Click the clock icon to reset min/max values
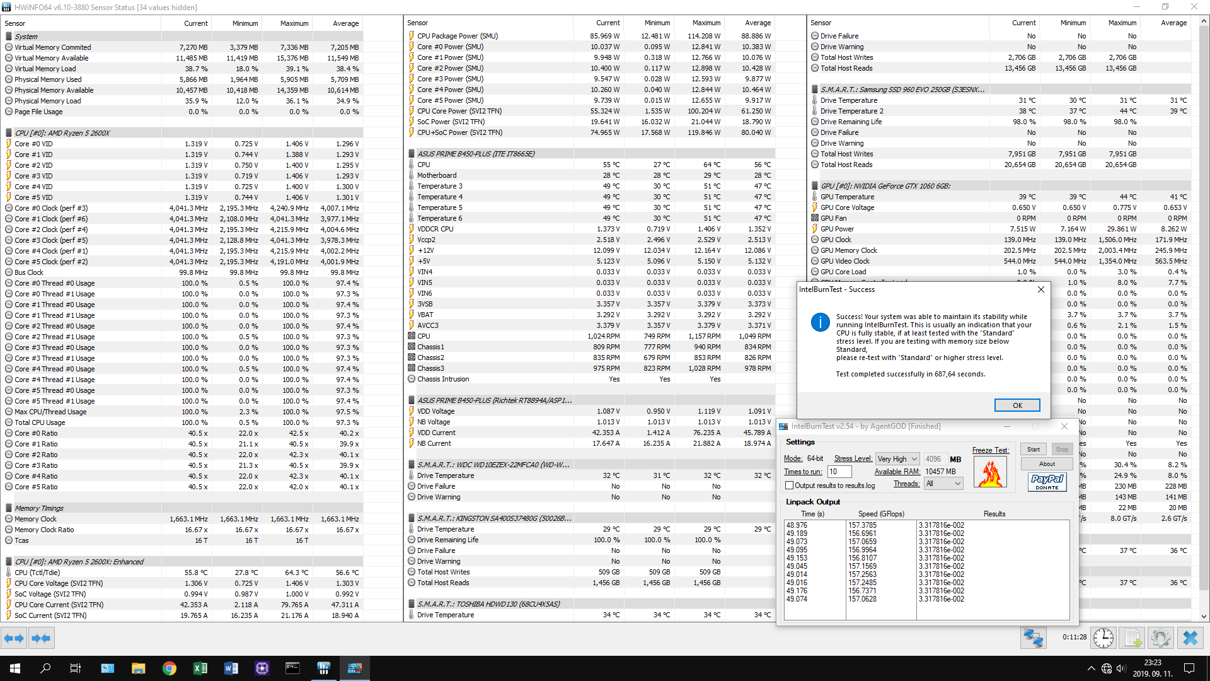The image size is (1210, 681). (x=1103, y=638)
